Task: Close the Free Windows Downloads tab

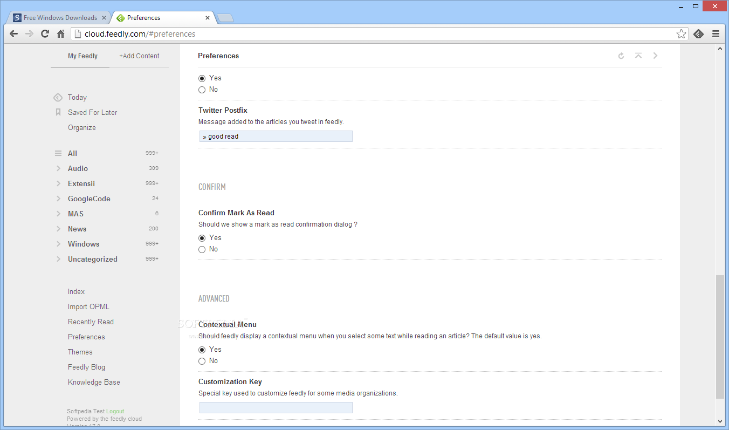Action: tap(104, 18)
